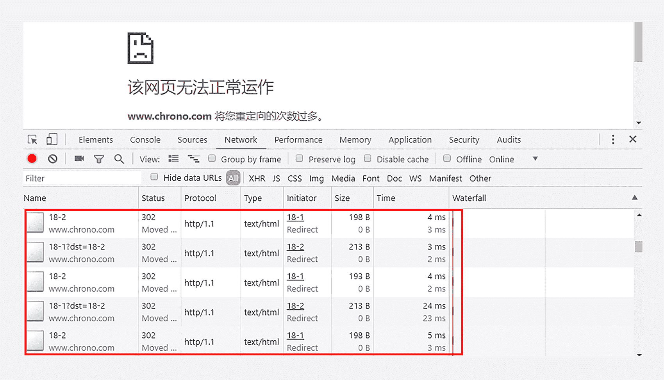Open the DevTools three-dot menu
The image size is (664, 380).
click(613, 139)
